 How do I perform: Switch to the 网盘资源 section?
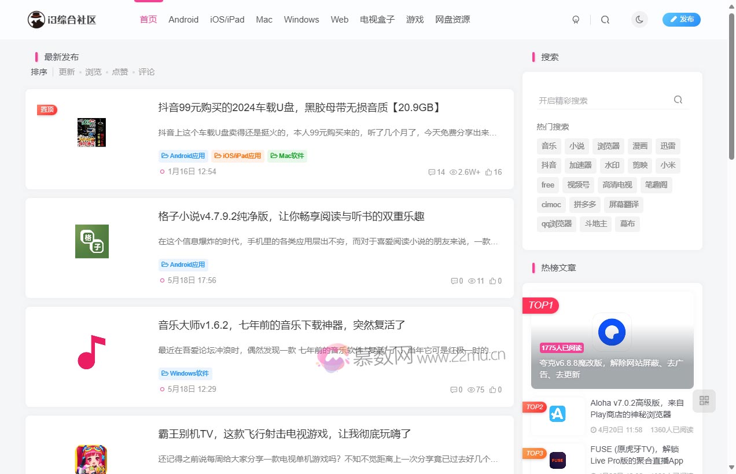coord(452,19)
